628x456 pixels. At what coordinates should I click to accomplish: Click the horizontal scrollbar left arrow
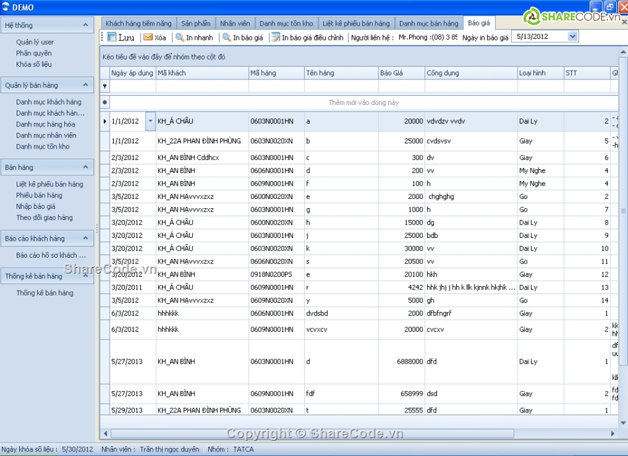tap(105, 434)
